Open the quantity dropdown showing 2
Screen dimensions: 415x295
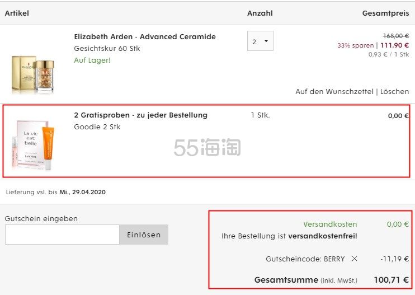(260, 41)
